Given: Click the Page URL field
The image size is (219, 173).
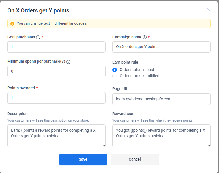Looking at the screenshot, I should 161,99.
